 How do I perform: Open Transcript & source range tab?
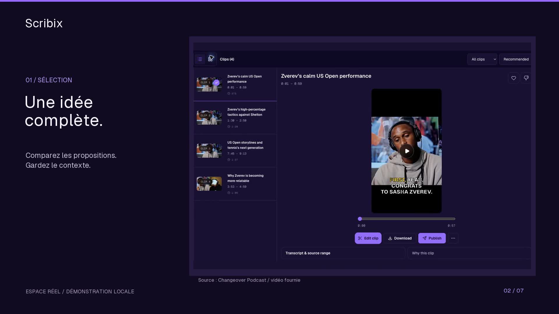(x=343, y=253)
